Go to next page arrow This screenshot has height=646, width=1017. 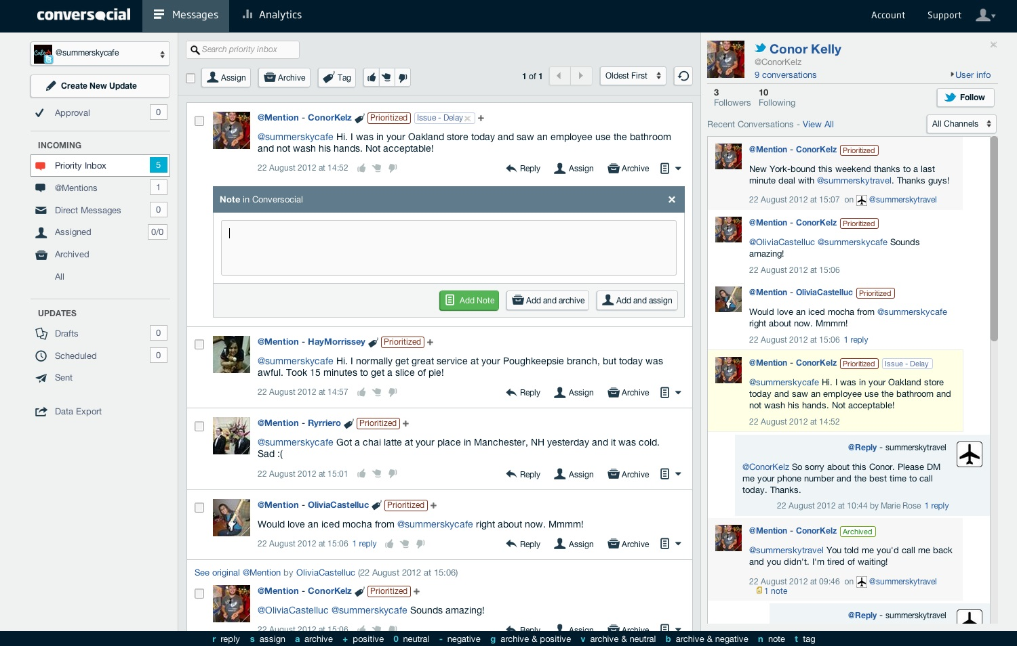[x=581, y=76]
